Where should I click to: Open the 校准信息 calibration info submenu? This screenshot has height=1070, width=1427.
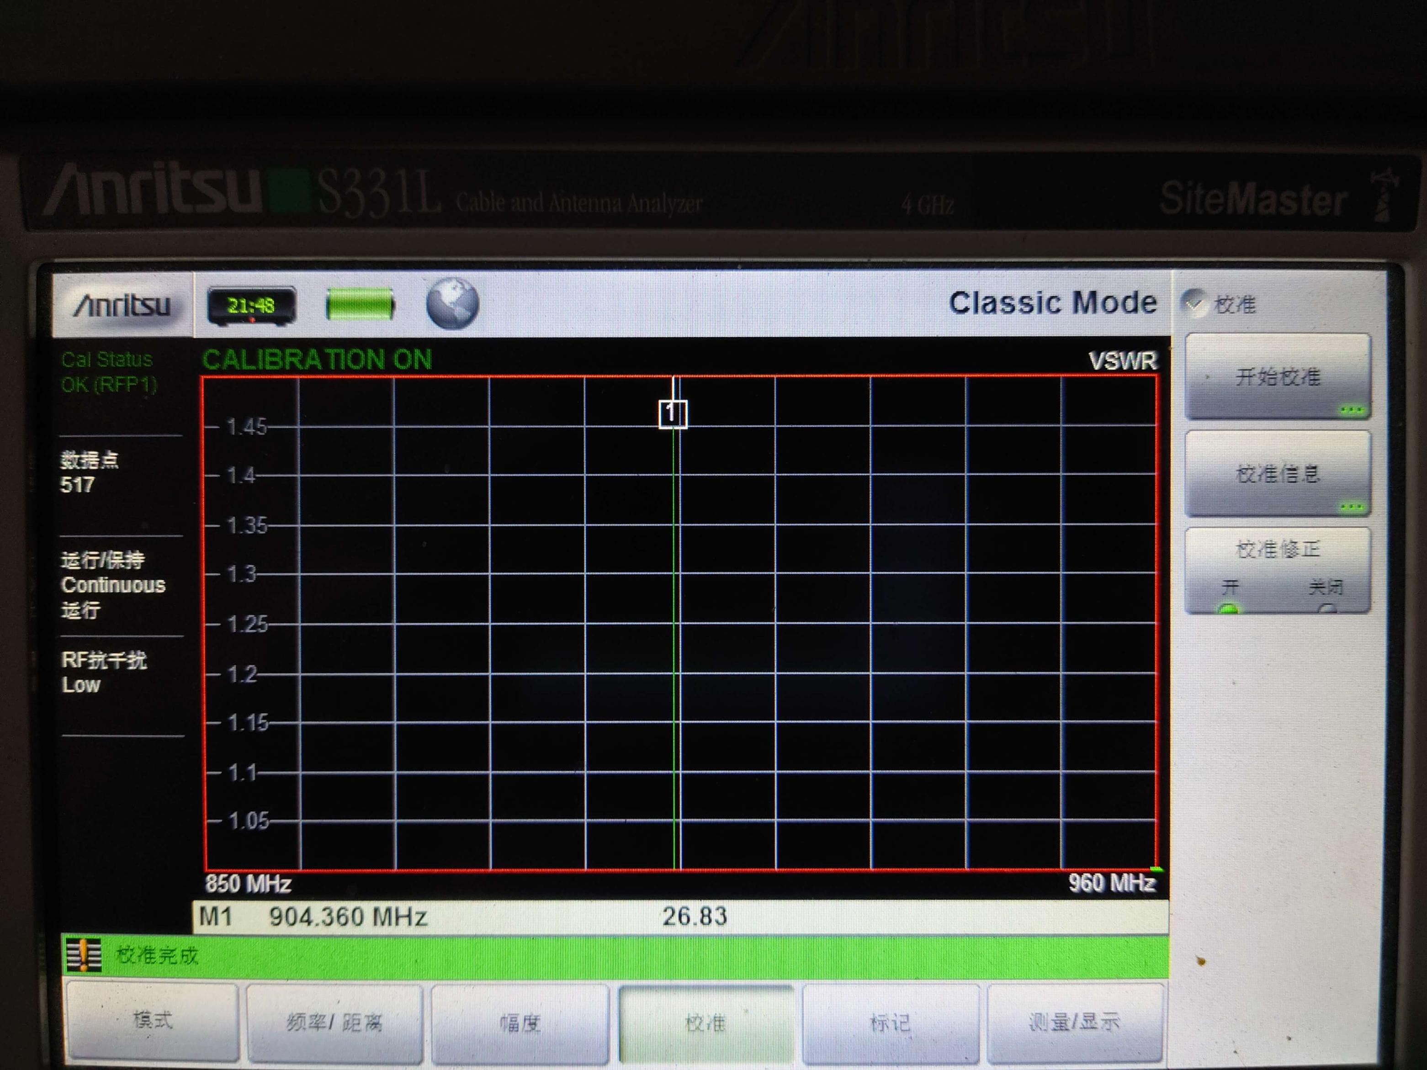click(1277, 474)
